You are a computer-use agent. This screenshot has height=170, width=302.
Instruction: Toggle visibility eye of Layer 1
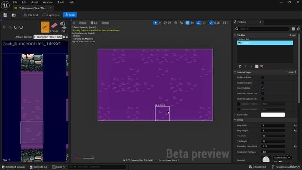tap(240, 43)
